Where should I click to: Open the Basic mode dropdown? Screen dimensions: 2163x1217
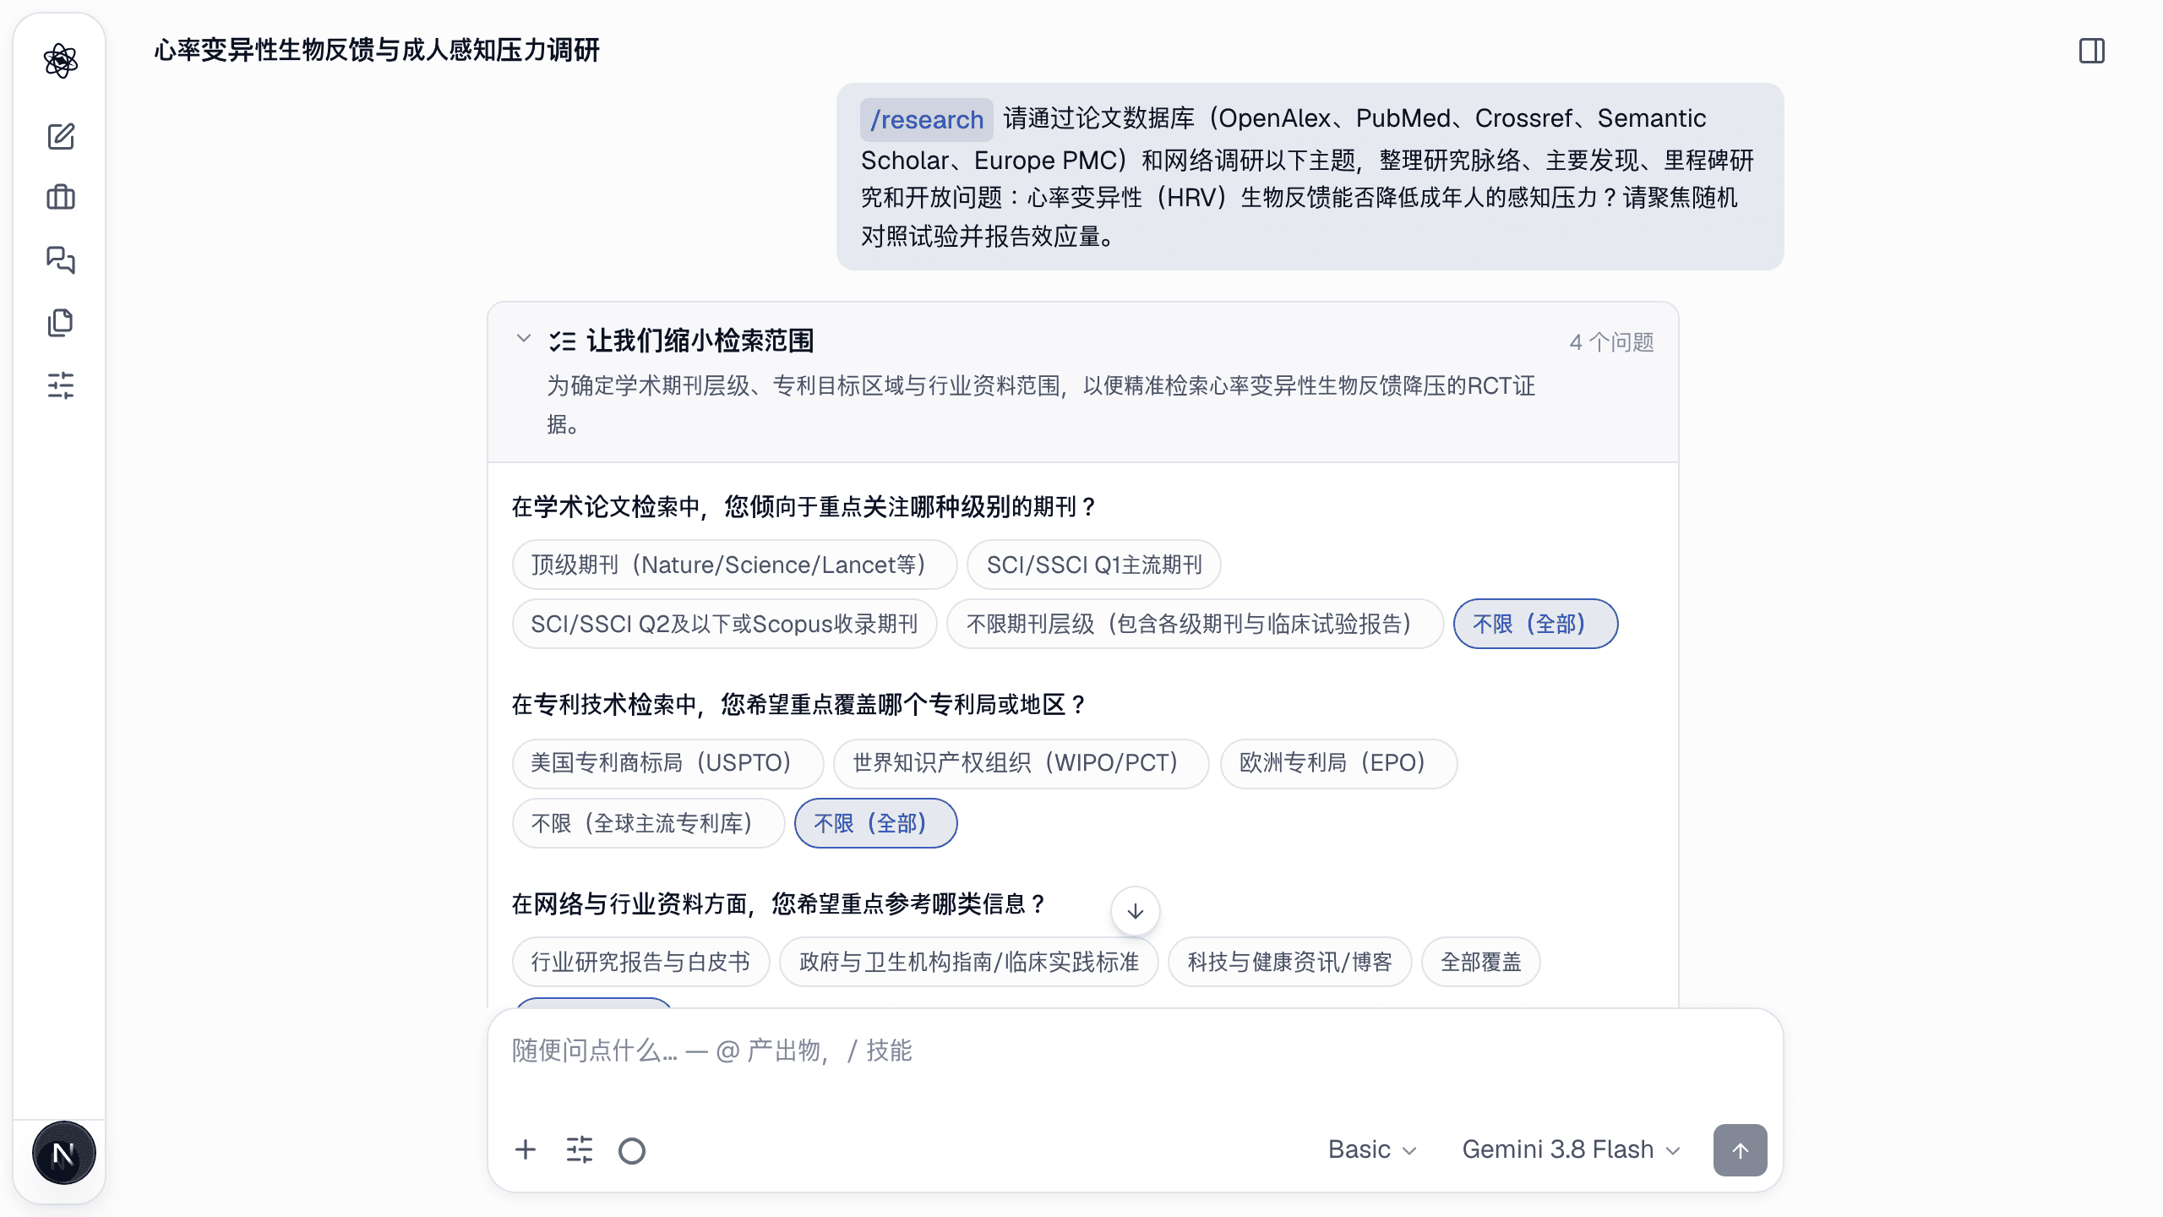(x=1372, y=1149)
